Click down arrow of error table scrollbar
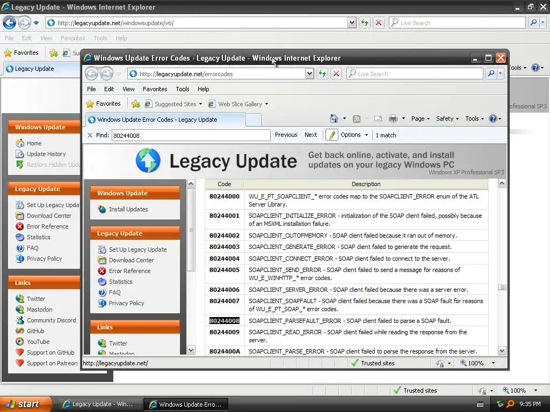The image size is (550, 412). [502, 351]
